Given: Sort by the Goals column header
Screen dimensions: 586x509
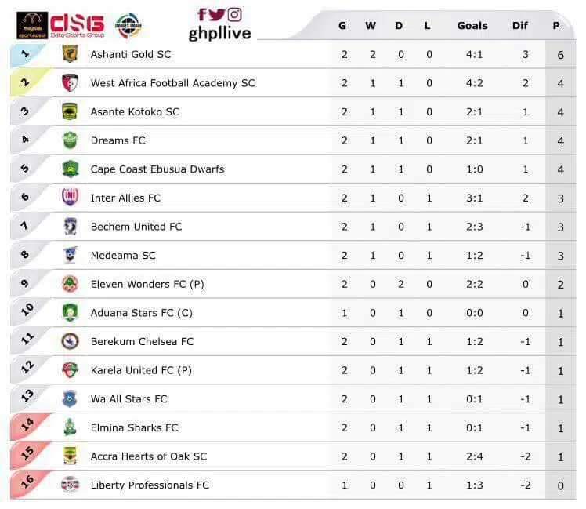Looking at the screenshot, I should coord(472,26).
